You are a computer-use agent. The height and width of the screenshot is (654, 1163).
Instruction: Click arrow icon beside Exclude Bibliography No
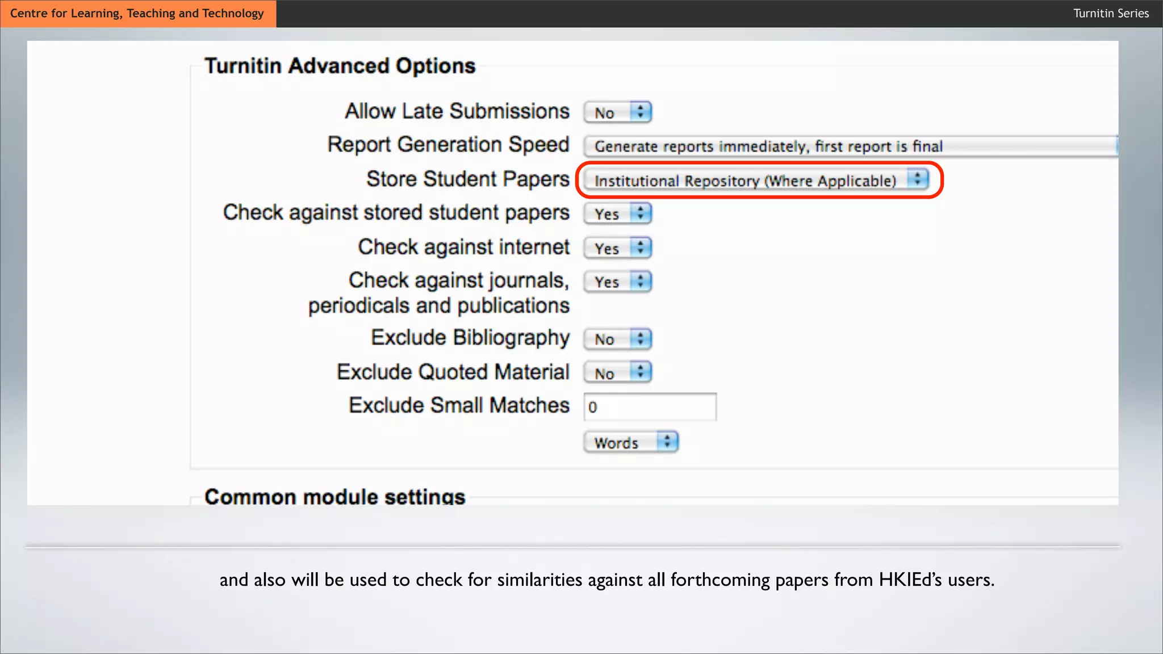pyautogui.click(x=641, y=339)
